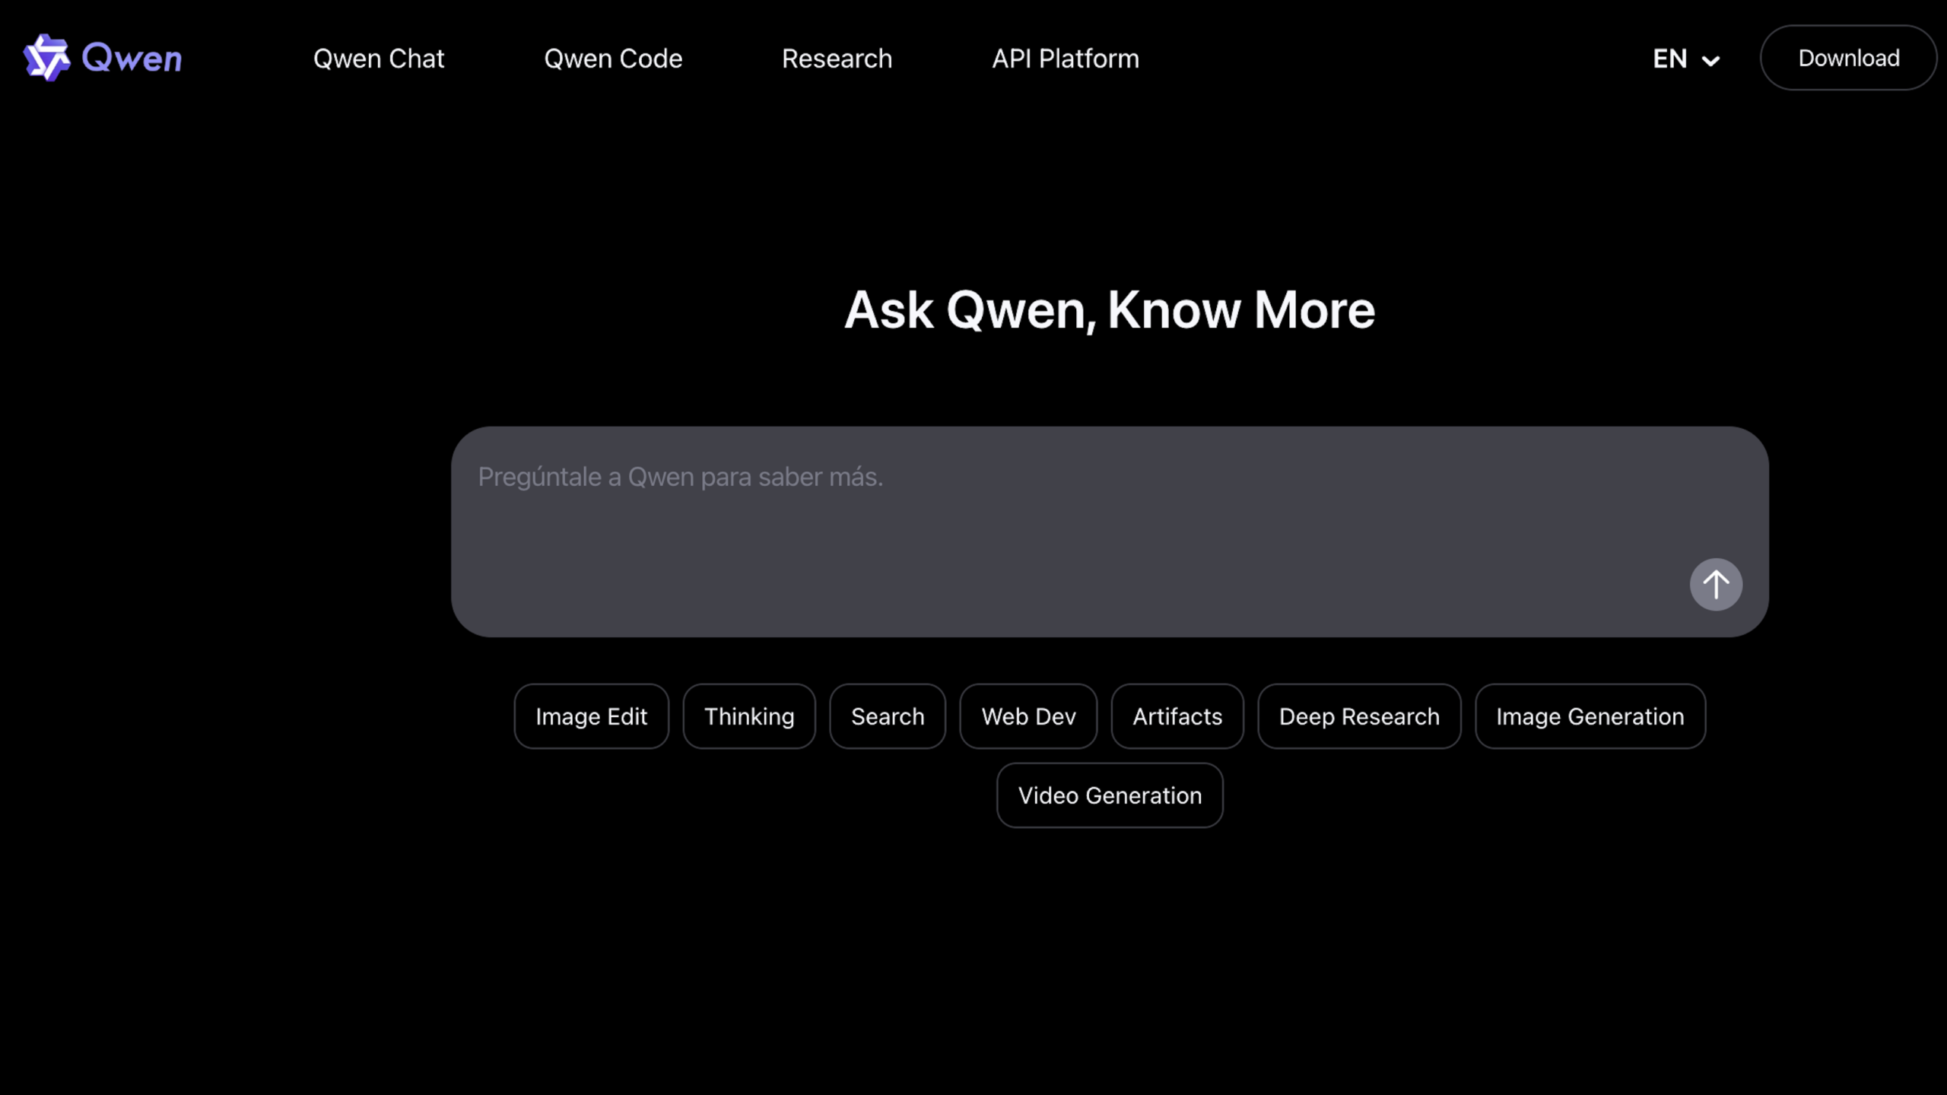Click the Qwen star logo icon
Viewport: 1947px width, 1095px height.
point(47,58)
